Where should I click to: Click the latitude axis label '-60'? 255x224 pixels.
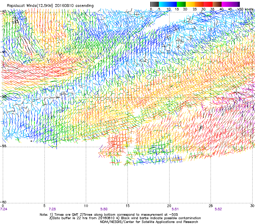click(x=3, y=202)
